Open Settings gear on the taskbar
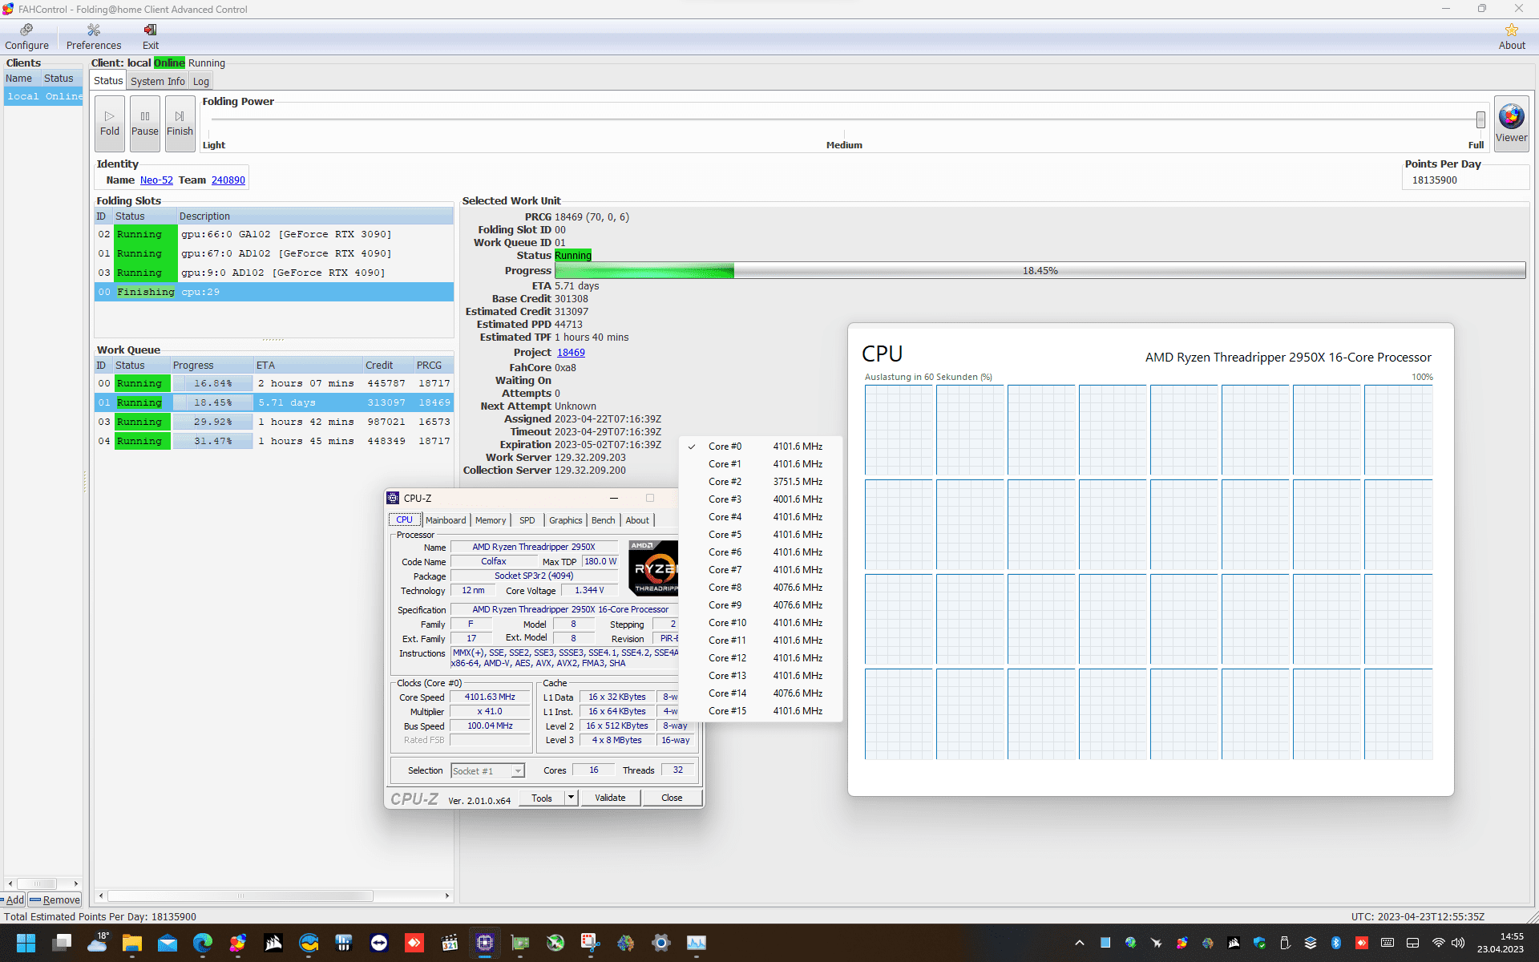 [661, 943]
